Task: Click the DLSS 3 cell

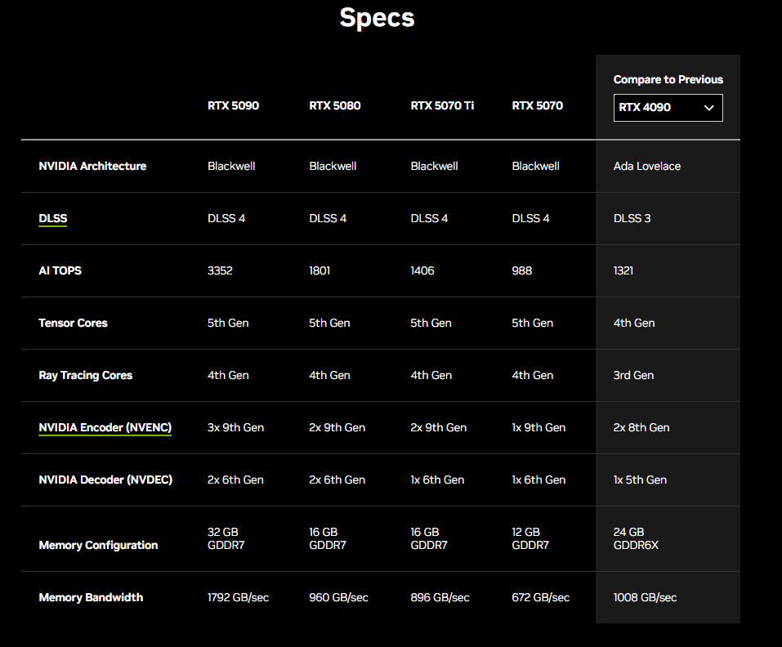Action: click(x=632, y=219)
